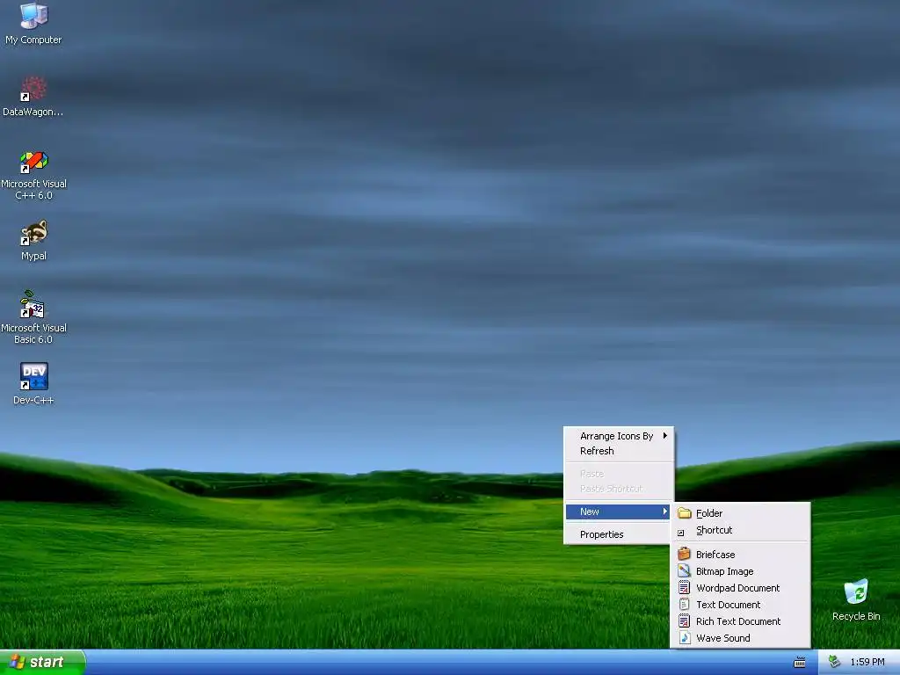900x675 pixels.
Task: Click the on-screen keyboard taskbar icon
Action: tap(800, 663)
